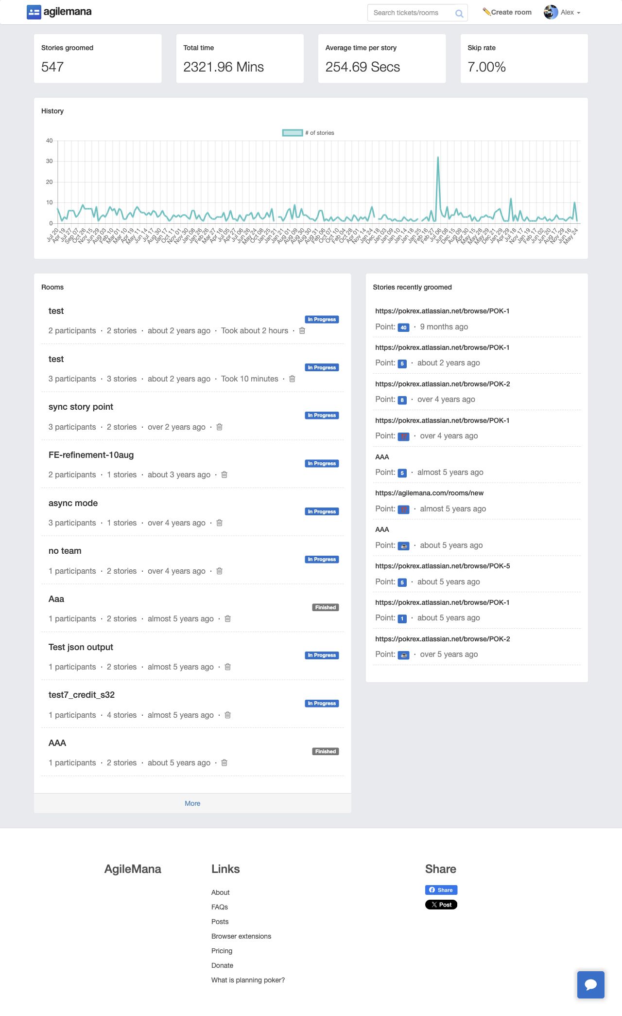Image resolution: width=622 pixels, height=1016 pixels.
Task: Click trash icon for test7_credit_s32 room
Action: click(227, 715)
